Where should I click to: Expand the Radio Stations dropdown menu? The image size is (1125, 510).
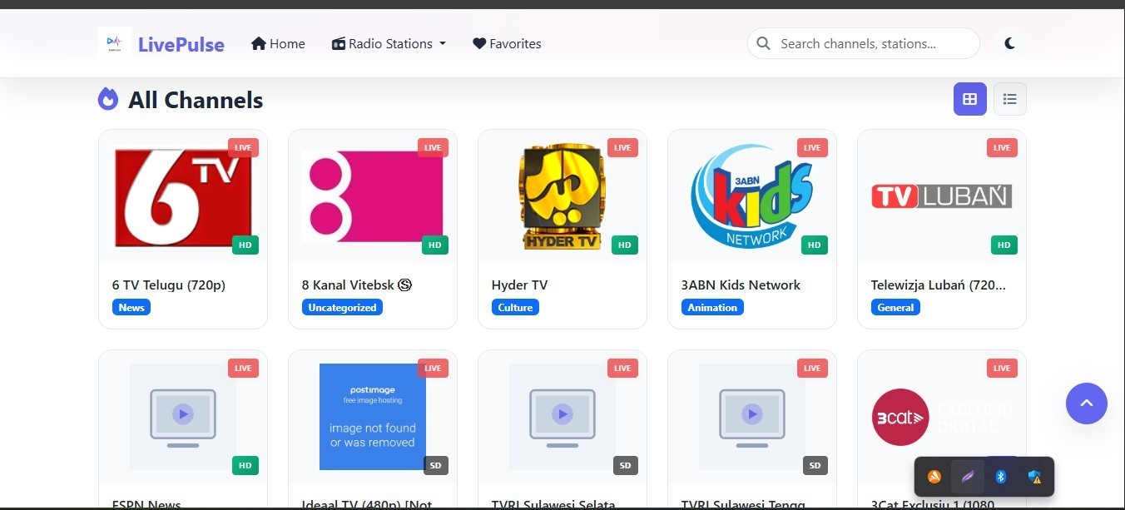[389, 43]
